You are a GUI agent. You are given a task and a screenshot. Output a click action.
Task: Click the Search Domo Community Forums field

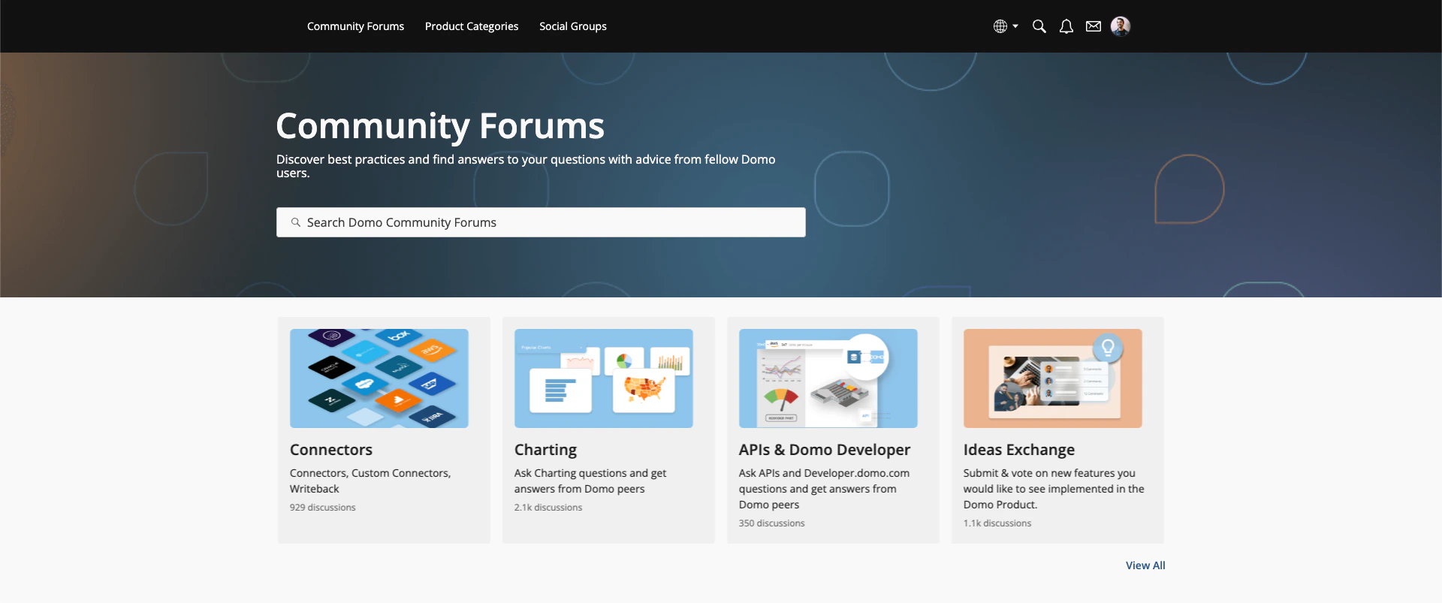[x=541, y=222]
